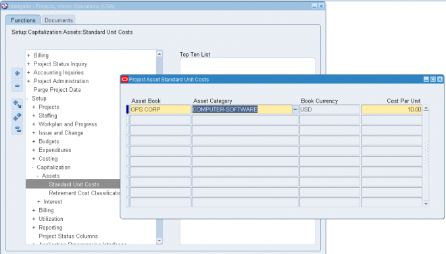This screenshot has height=254, width=446.
Task: Click the Cost Per Unit 10.00 field
Action: (x=392, y=109)
